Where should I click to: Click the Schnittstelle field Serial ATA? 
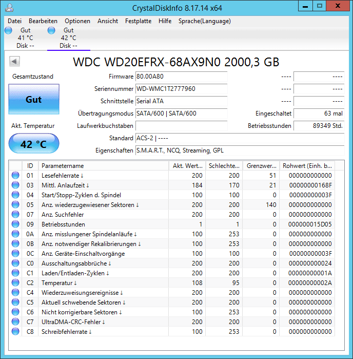(x=182, y=101)
